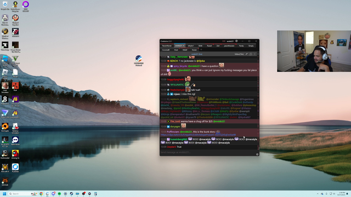Click the pencil moderation icon in chat header
The image size is (351, 197).
pos(247,54)
